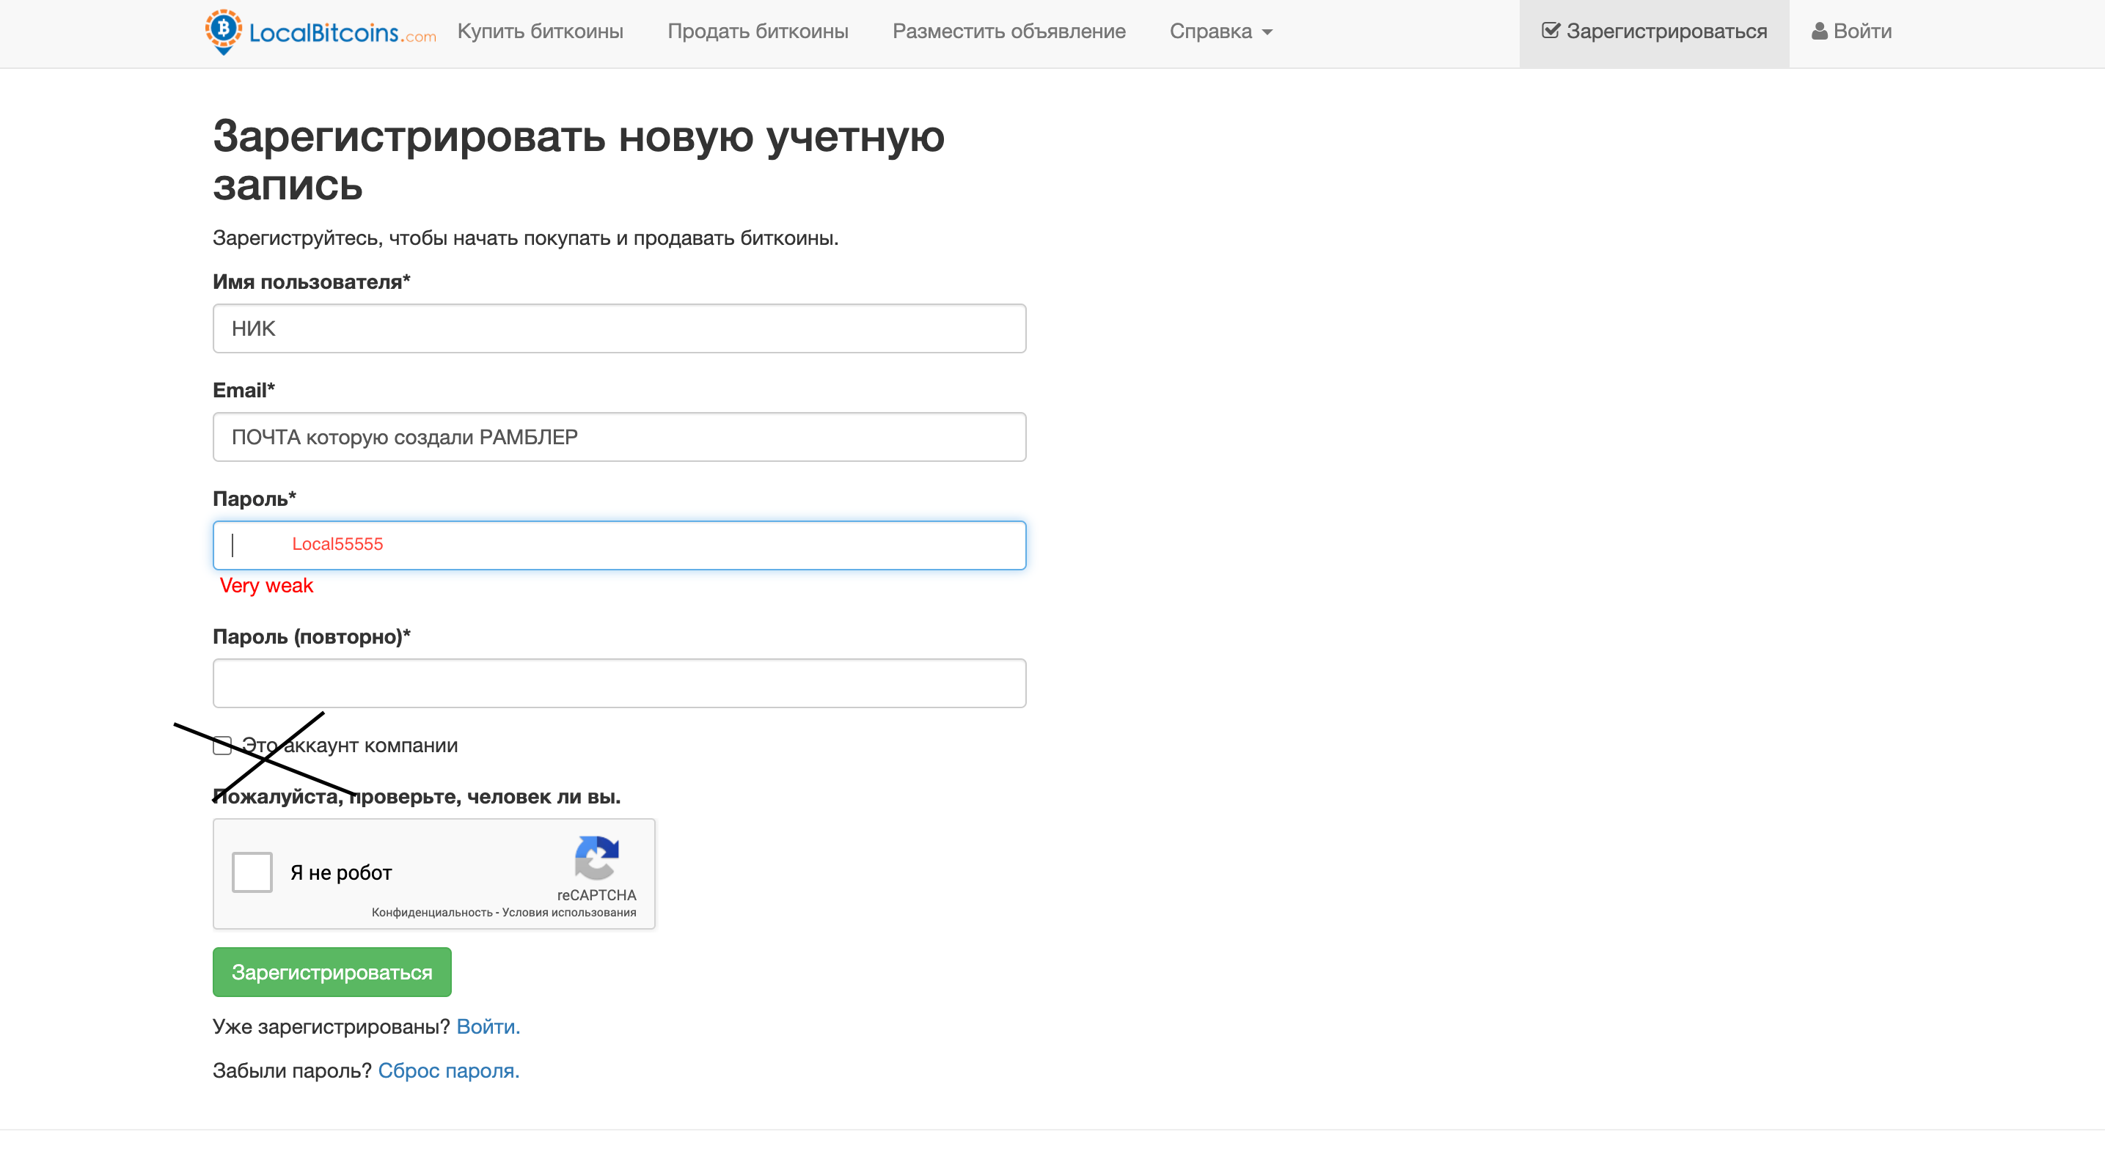Select the Пароль (повторно) input field
2105x1151 pixels.
click(x=618, y=683)
